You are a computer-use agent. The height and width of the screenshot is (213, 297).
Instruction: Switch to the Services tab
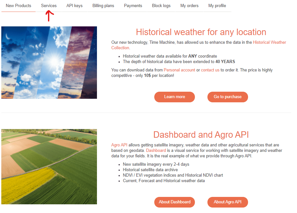(49, 6)
